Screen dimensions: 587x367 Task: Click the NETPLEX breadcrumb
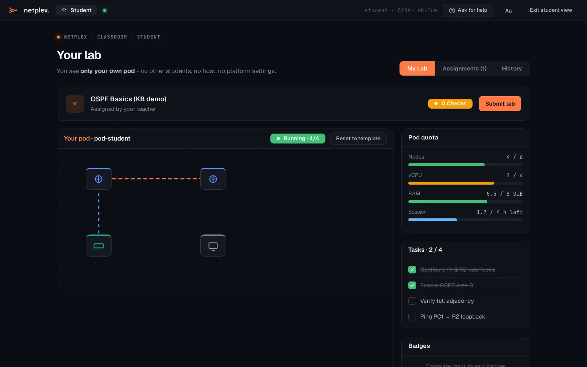pyautogui.click(x=76, y=37)
